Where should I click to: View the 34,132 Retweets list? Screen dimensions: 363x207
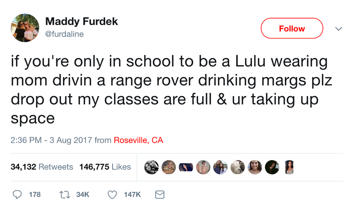pos(42,167)
